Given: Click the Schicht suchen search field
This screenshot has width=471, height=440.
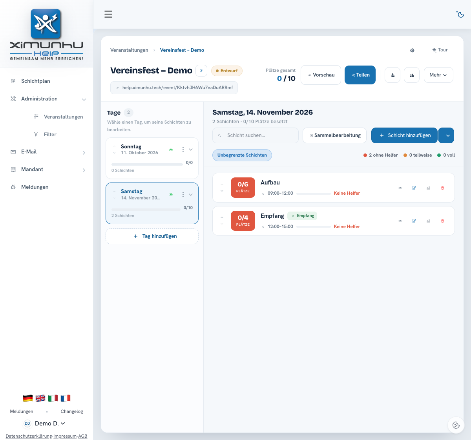Looking at the screenshot, I should click(x=256, y=135).
